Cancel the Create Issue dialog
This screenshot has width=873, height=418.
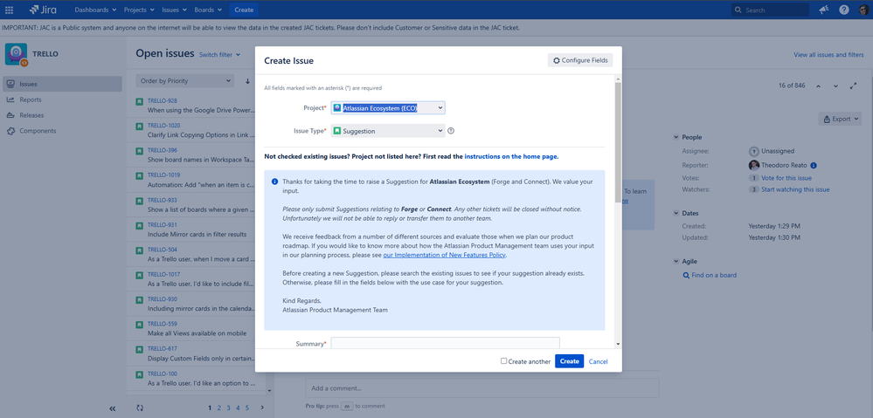598,361
